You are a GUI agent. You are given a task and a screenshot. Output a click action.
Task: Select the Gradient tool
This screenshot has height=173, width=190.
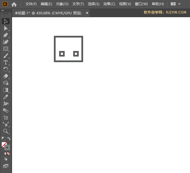click(6, 90)
